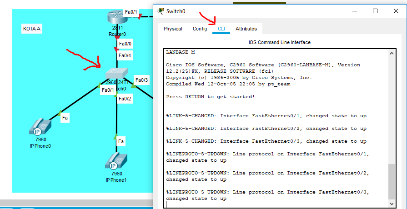Screen dimensions: 407x209
Task: Click the red link light at Router0 Fa0/0
Action: (117, 38)
